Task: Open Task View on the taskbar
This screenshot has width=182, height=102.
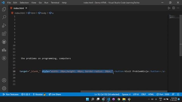Action: pyautogui.click(x=98, y=99)
